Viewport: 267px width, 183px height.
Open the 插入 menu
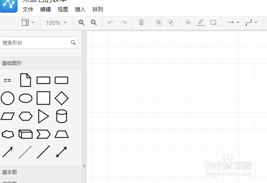pyautogui.click(x=80, y=9)
